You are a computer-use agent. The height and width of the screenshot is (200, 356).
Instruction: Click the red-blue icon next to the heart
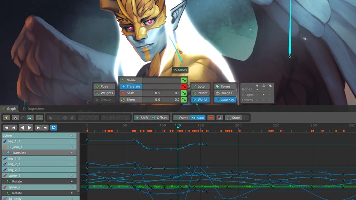pyautogui.click(x=220, y=118)
